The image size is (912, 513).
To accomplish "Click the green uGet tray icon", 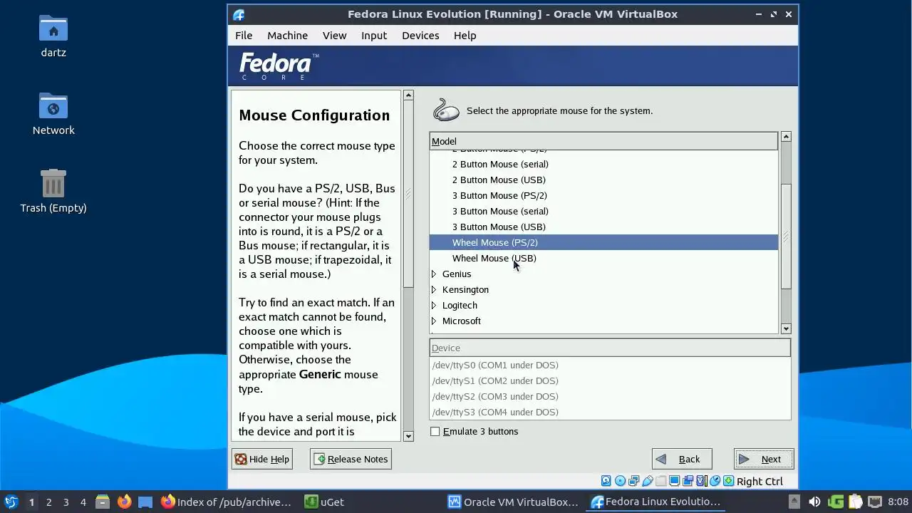I will (836, 502).
